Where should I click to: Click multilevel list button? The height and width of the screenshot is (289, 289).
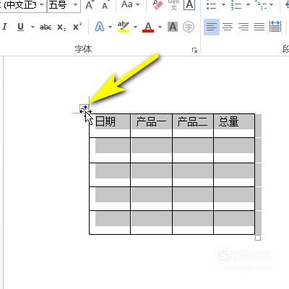[261, 5]
